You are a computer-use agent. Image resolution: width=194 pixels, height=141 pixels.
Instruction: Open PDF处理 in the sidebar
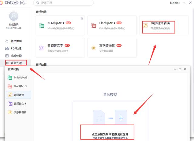(16, 48)
